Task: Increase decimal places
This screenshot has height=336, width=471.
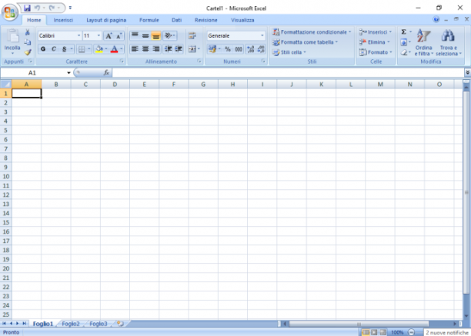Action: [251, 49]
